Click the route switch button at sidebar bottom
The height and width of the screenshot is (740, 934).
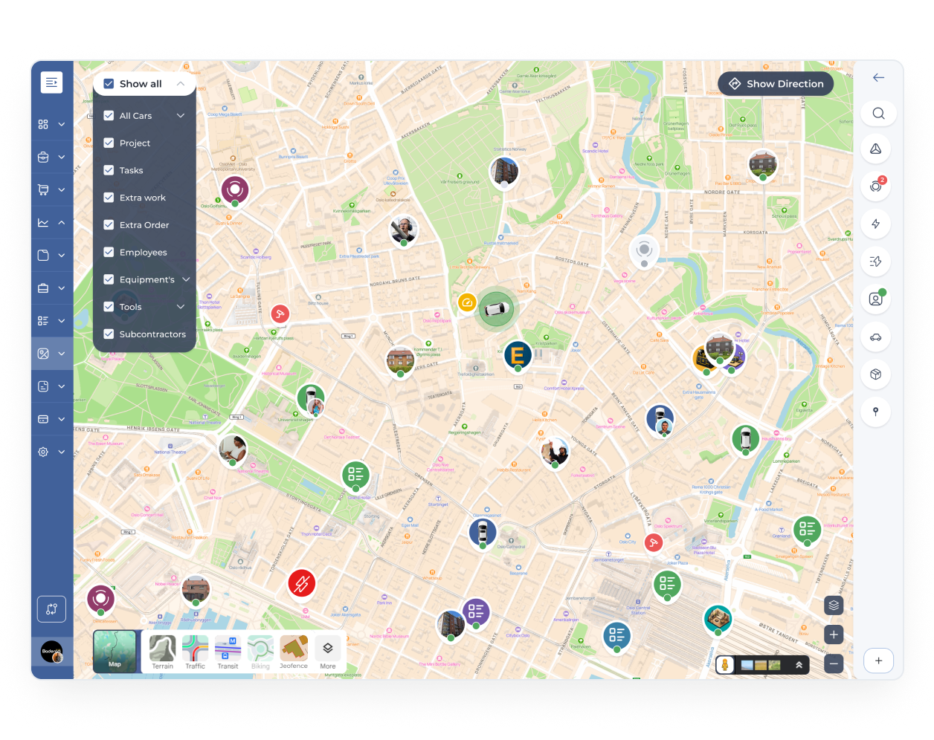51,609
